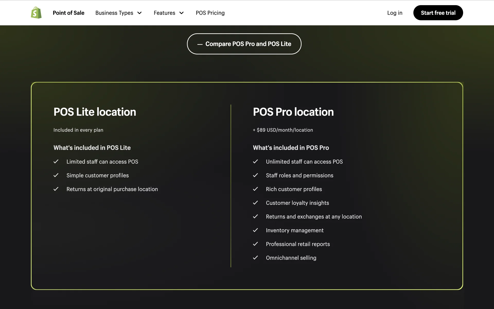Click the Start free trial button
This screenshot has height=309, width=494.
pos(438,13)
